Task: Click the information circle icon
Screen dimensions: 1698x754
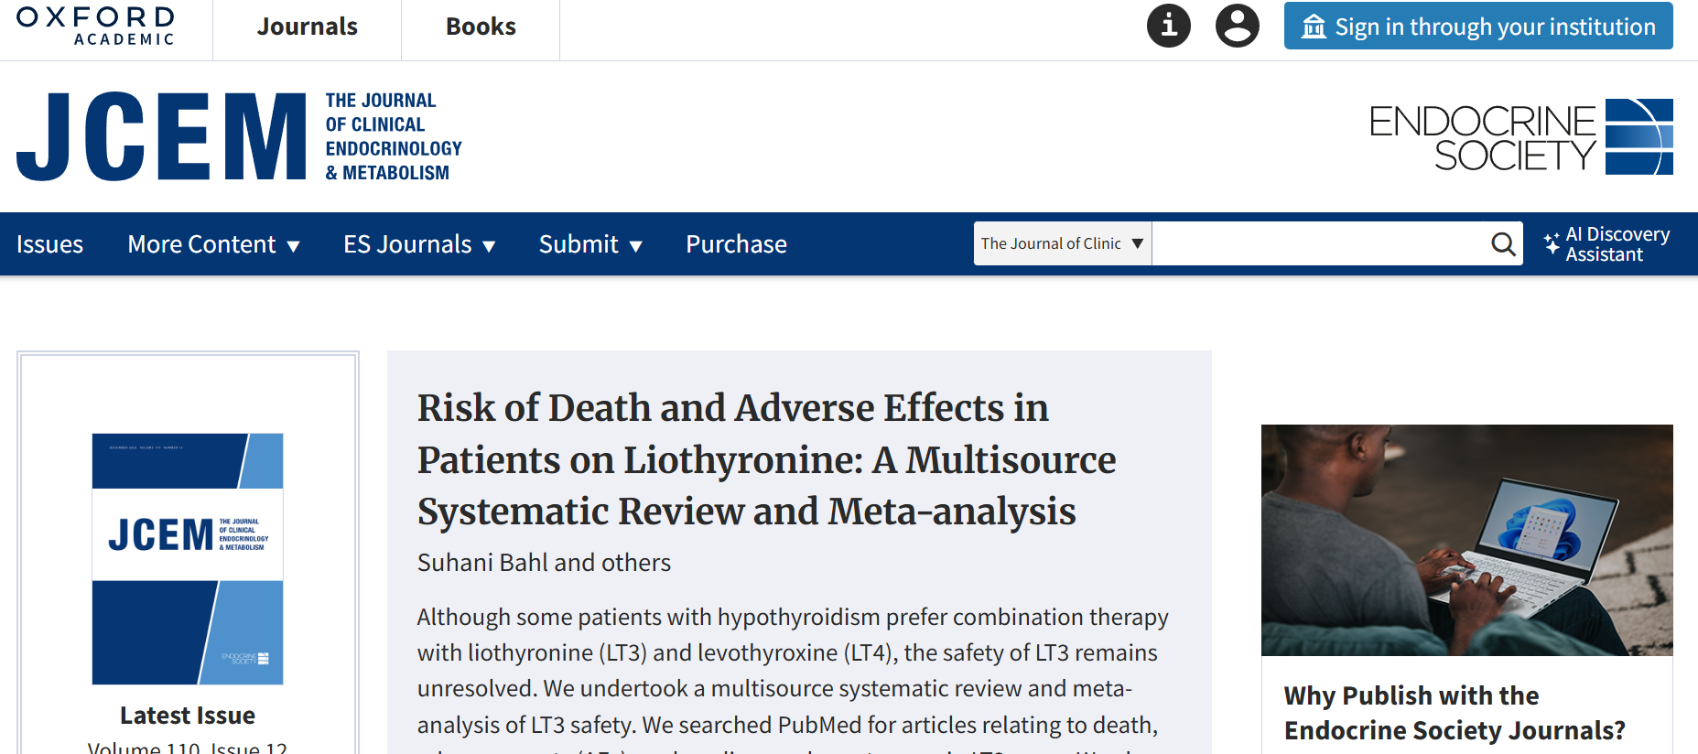Action: (1168, 26)
